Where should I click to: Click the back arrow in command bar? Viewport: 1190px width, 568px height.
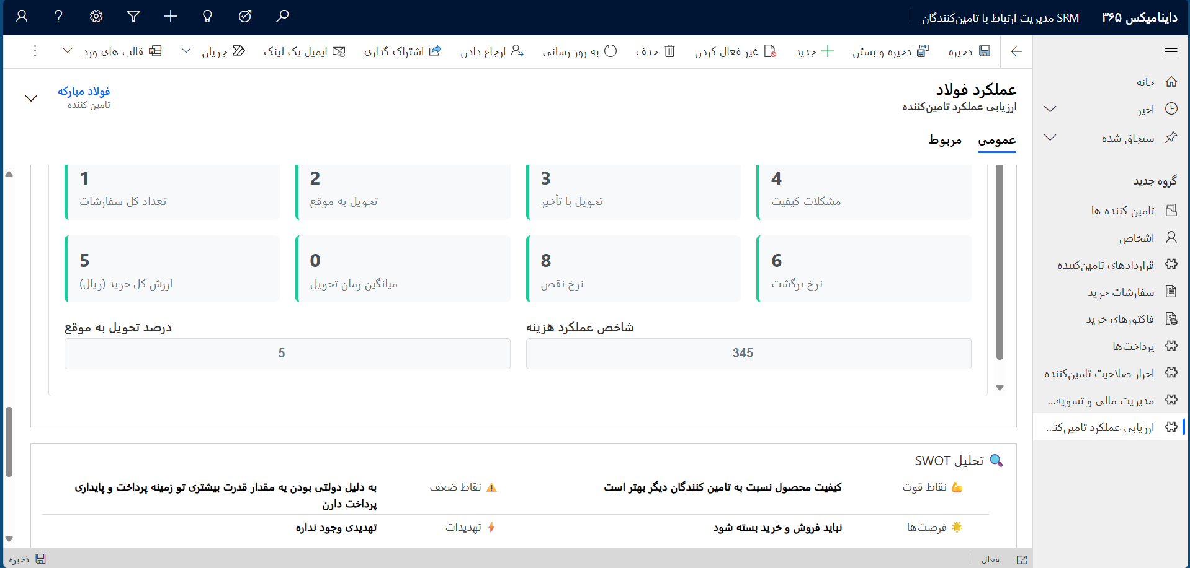(1016, 51)
